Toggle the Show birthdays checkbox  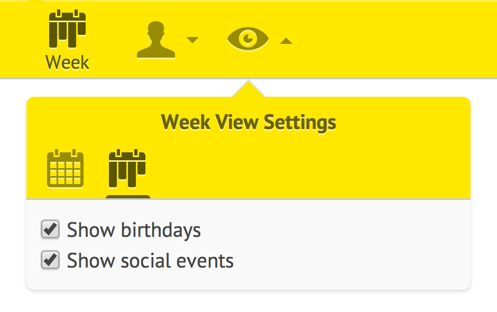pyautogui.click(x=50, y=230)
